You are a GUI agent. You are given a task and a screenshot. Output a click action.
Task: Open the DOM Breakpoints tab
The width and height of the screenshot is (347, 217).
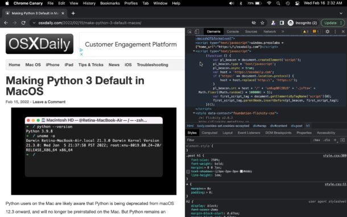pos(278,133)
